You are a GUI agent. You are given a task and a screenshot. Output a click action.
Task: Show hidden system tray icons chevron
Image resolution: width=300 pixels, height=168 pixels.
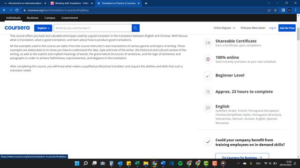coord(238,163)
